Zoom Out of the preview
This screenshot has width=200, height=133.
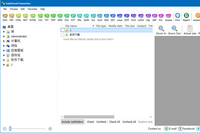coord(174,30)
